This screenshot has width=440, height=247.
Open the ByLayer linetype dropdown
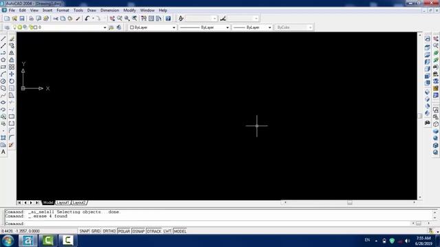[x=228, y=27]
